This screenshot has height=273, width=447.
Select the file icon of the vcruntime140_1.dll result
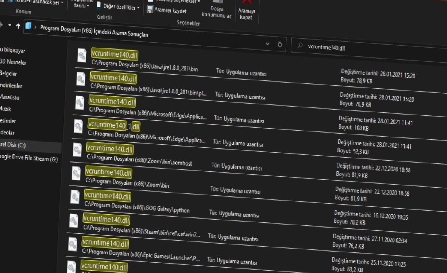(x=78, y=126)
